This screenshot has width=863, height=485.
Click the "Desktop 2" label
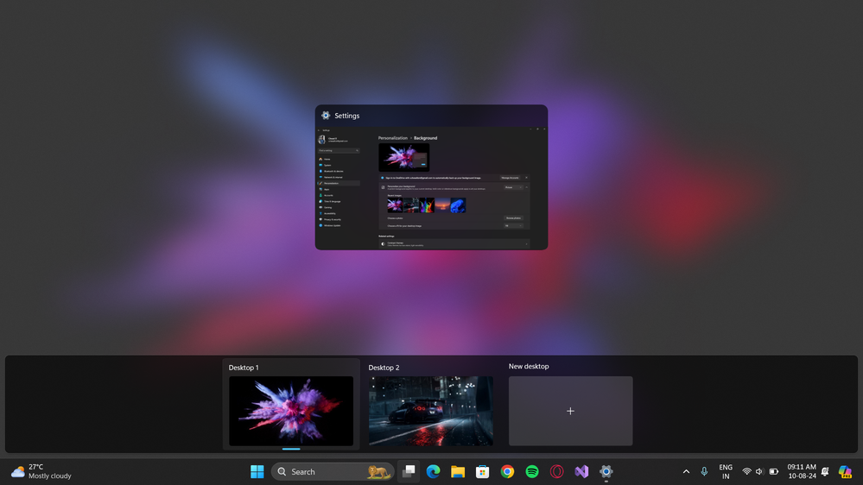[384, 368]
